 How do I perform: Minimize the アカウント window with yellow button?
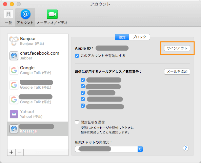(x=12, y=4)
